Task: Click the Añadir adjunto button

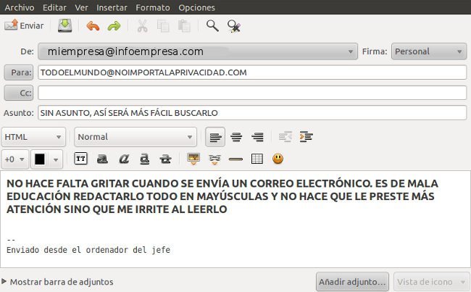Action: (352, 282)
